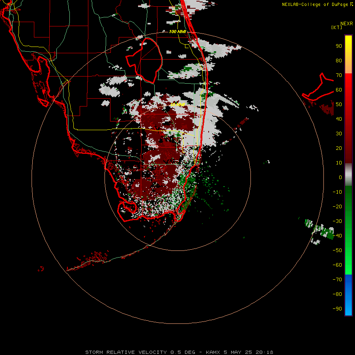Click the [KT] units label
The height and width of the screenshot is (355, 355).
(337, 27)
